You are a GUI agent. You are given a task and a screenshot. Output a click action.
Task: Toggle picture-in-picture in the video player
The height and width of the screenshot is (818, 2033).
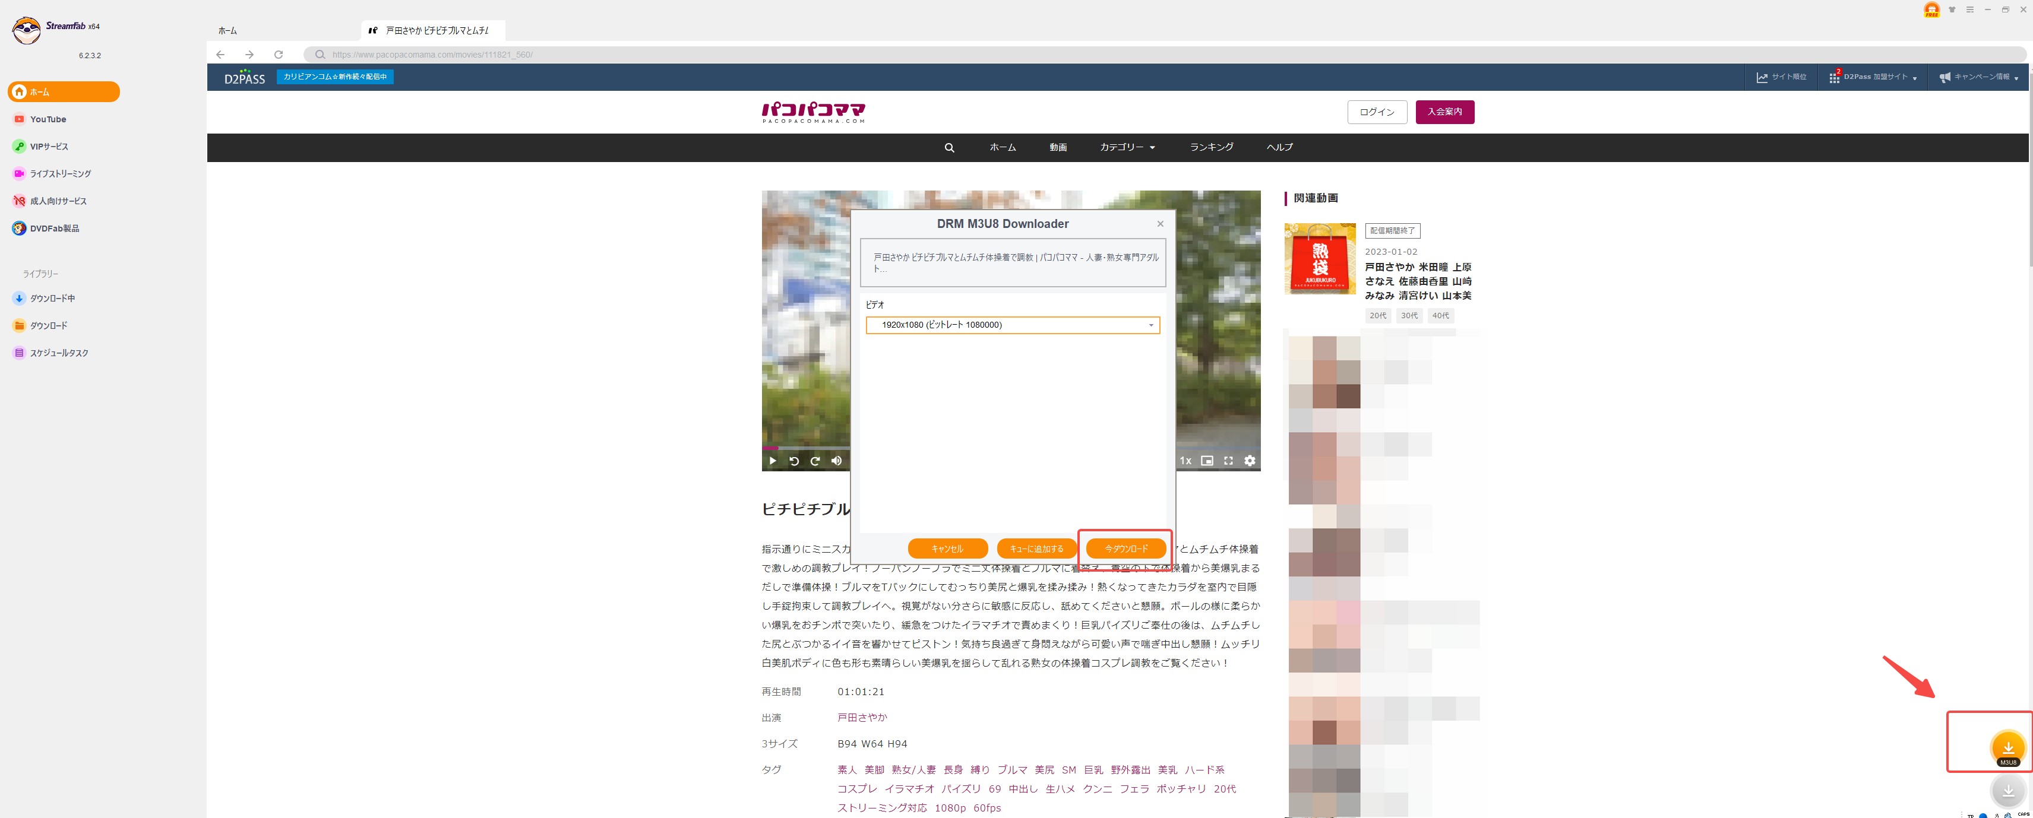click(x=1207, y=461)
